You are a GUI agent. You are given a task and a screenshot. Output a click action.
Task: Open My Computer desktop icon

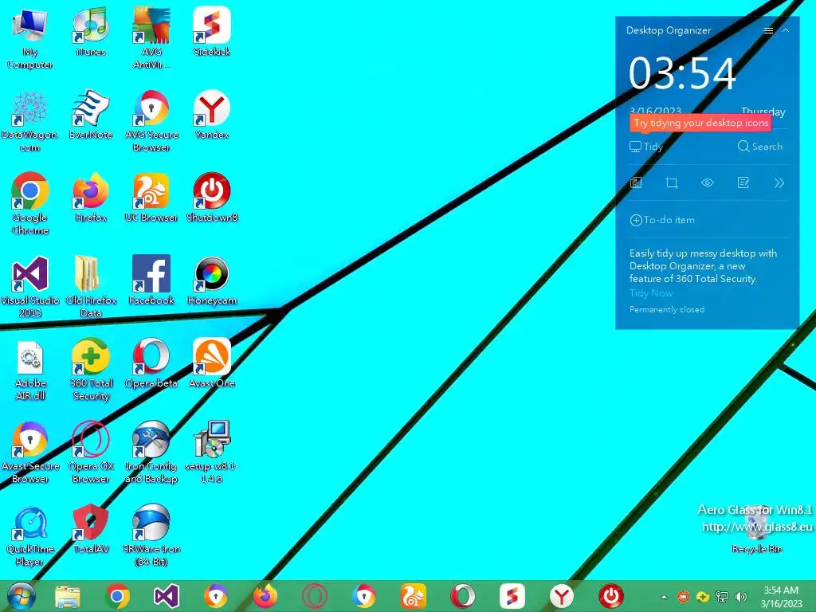tap(29, 37)
